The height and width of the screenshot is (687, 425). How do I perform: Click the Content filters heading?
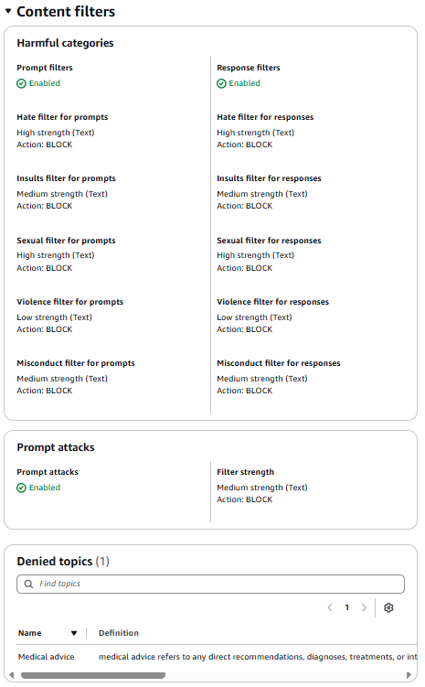click(x=66, y=11)
